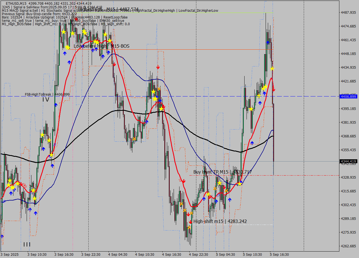Select the Buy Hunt TP M15 label
Image resolution: width=359 pixels, height=258 pixels.
point(222,172)
